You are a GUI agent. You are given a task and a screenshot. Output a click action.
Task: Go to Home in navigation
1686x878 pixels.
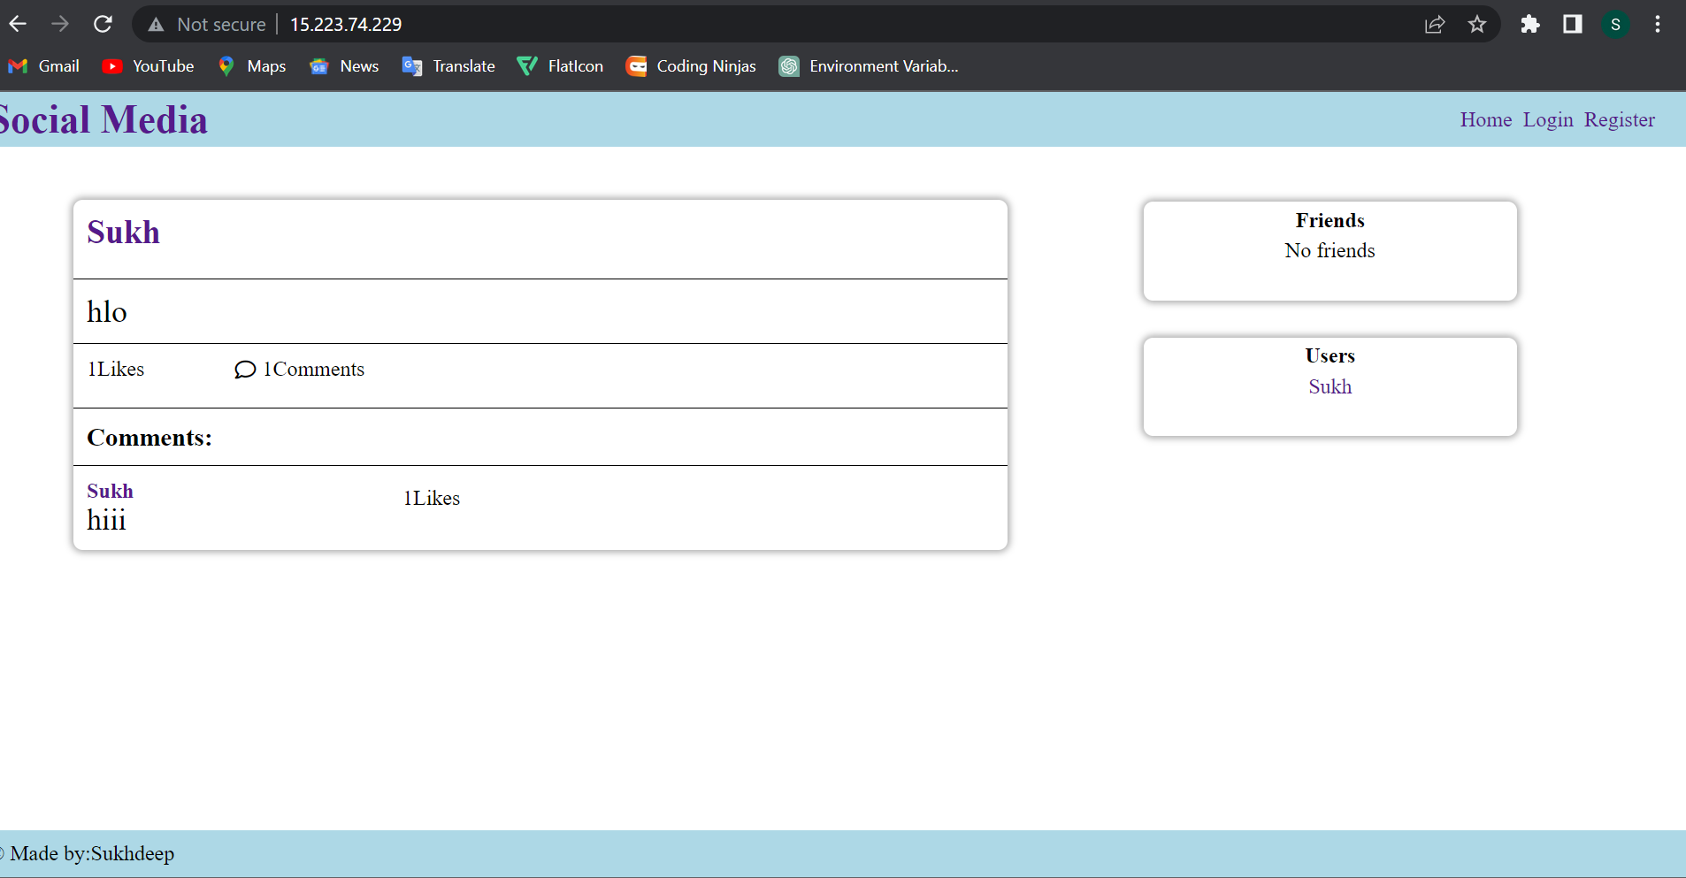(x=1486, y=119)
